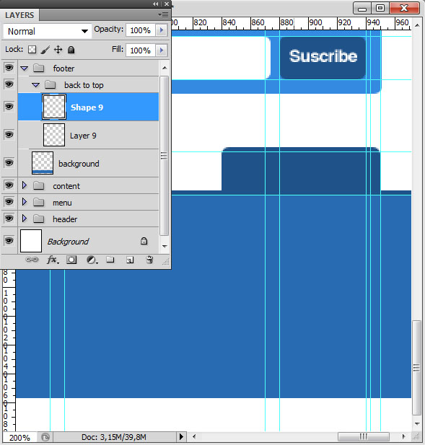Open the Layers panel options menu
This screenshot has width=425, height=445.
(x=163, y=14)
